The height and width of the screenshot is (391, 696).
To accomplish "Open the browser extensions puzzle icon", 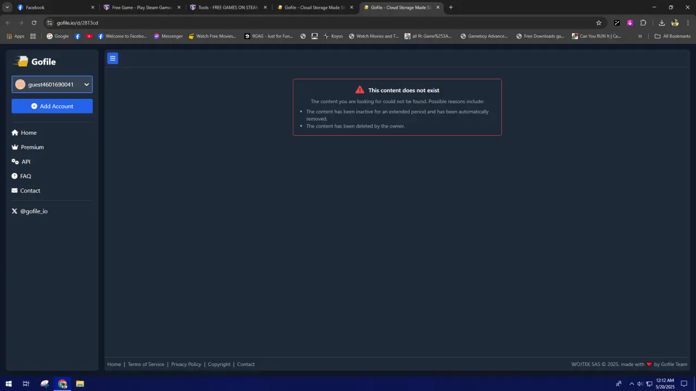I will pyautogui.click(x=643, y=23).
